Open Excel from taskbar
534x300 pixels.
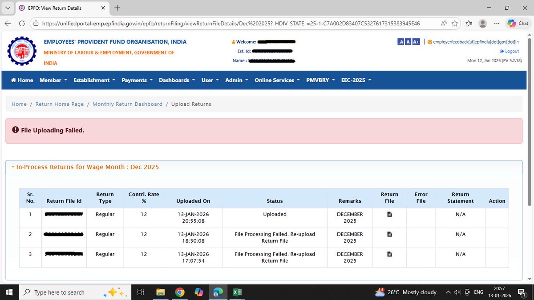(x=237, y=292)
